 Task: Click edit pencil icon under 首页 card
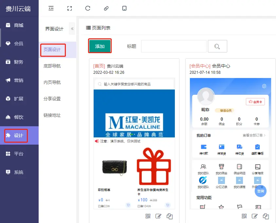coord(158,216)
